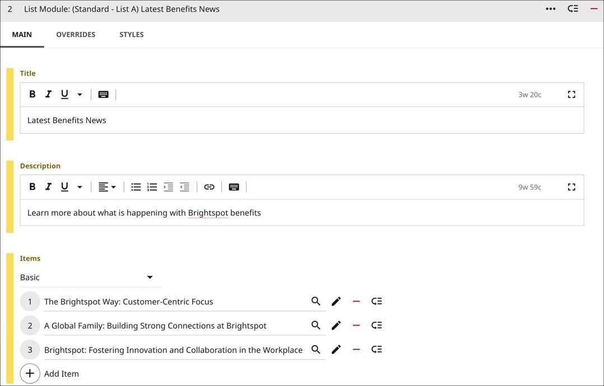The image size is (604, 386).
Task: Edit the Fostering Innovation and Collaboration item
Action: tap(336, 350)
